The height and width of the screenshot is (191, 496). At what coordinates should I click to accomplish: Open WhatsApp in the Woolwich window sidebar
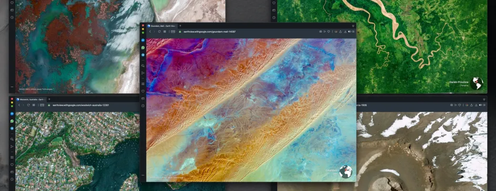pyautogui.click(x=12, y=121)
